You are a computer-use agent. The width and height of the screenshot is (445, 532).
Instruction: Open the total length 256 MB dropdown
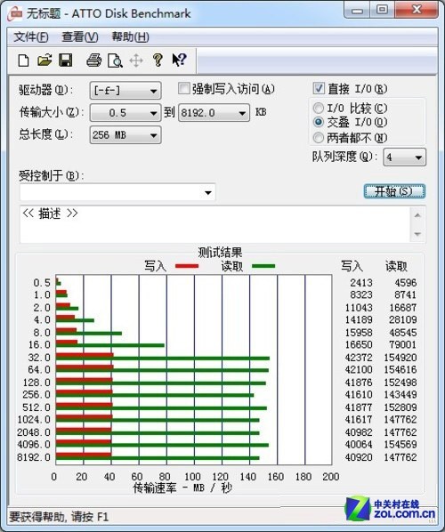tap(125, 135)
